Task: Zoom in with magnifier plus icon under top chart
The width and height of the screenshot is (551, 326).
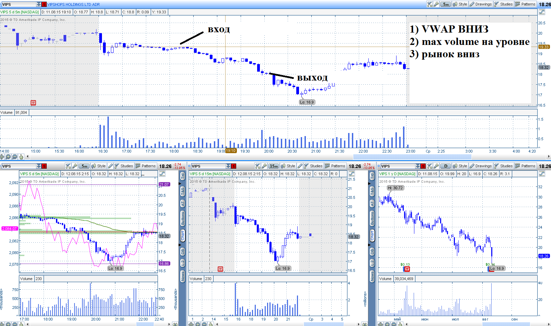Action: pos(8,157)
